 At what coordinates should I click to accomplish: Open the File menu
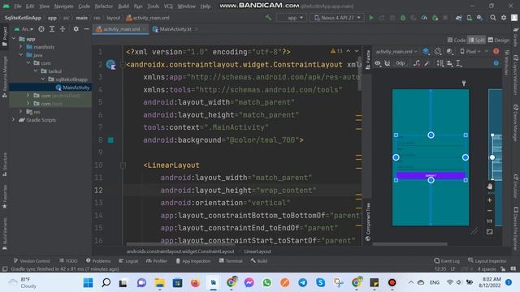pos(18,6)
